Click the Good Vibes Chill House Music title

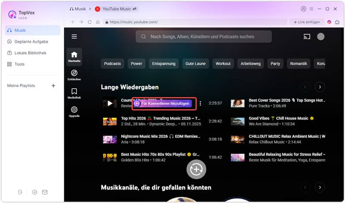coord(281,118)
